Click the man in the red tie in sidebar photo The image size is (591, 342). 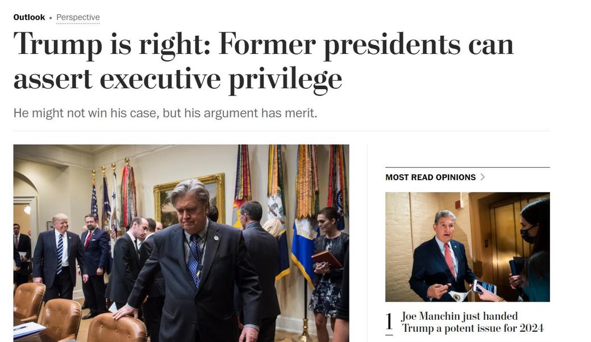[x=442, y=256]
